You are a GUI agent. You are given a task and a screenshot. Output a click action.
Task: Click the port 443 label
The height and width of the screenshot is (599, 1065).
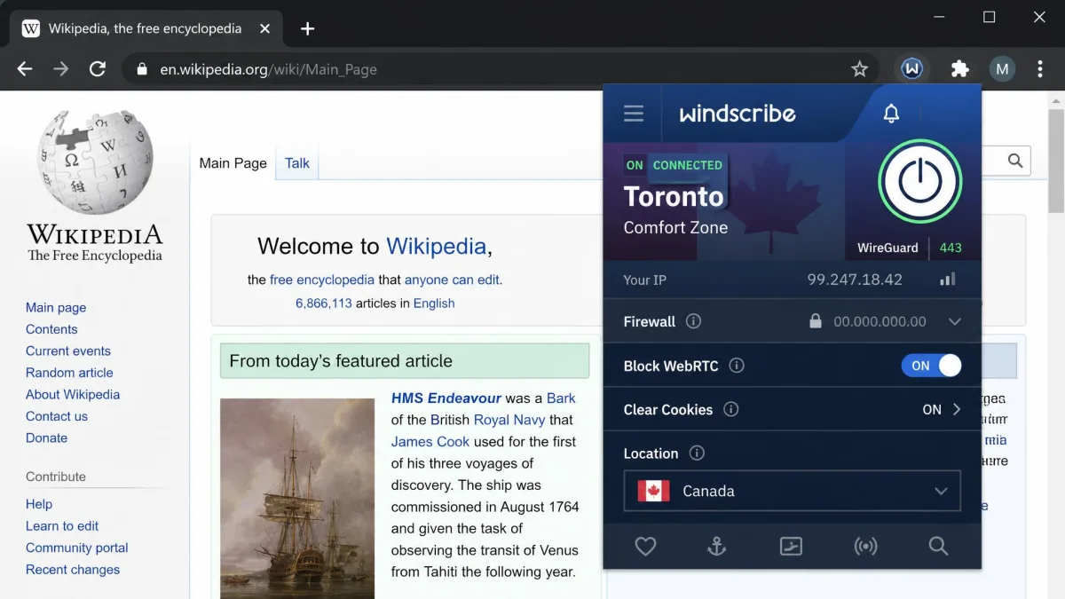tap(951, 248)
